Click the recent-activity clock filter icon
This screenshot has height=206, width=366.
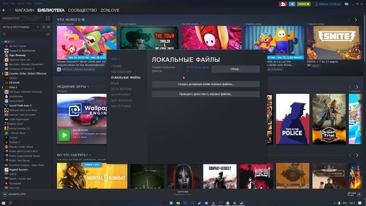point(43,27)
